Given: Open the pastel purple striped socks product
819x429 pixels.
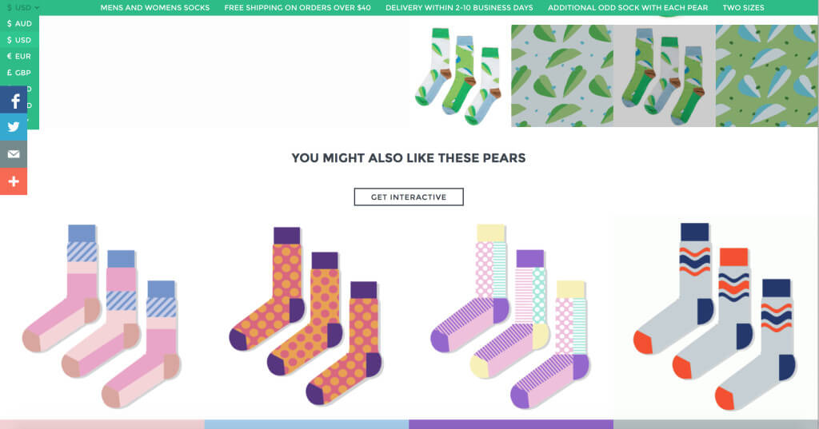Looking at the screenshot, I should point(511,316).
